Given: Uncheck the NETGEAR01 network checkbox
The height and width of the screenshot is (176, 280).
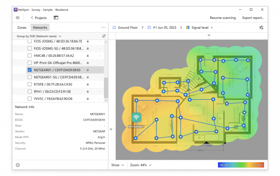Looking at the screenshot, I should 30,70.
